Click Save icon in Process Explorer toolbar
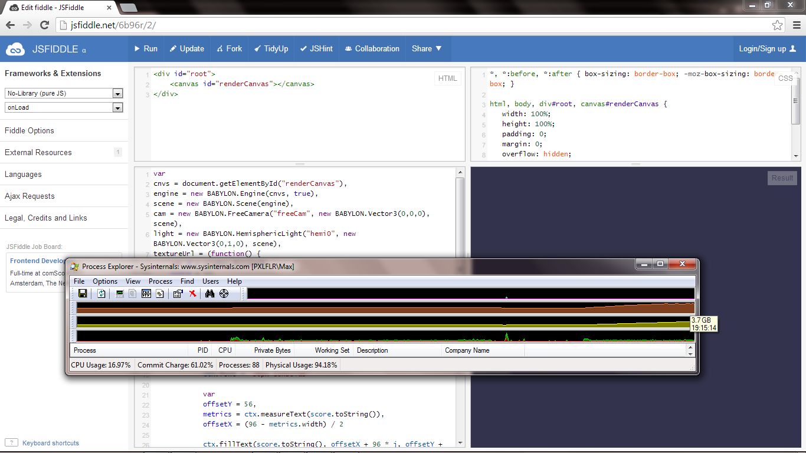The image size is (806, 453). tap(83, 293)
